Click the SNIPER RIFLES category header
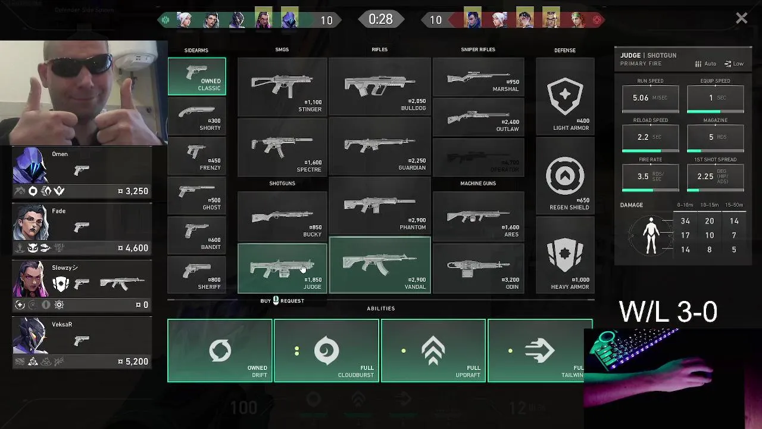 click(x=478, y=49)
